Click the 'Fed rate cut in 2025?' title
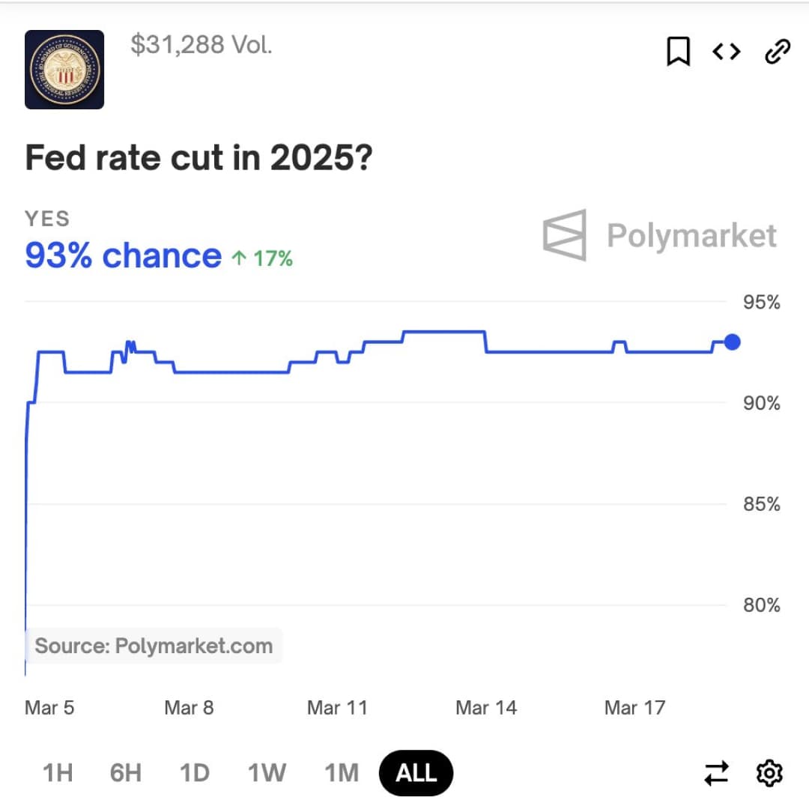This screenshot has width=809, height=809. click(x=199, y=158)
